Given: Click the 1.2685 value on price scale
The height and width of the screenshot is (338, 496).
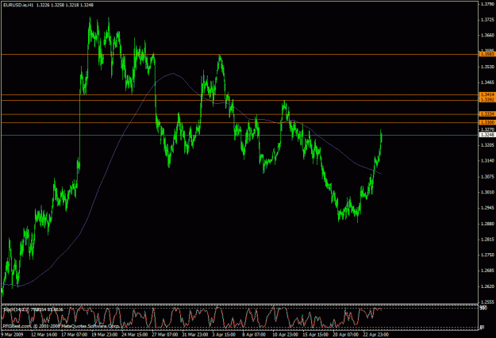Looking at the screenshot, I should click(x=487, y=271).
